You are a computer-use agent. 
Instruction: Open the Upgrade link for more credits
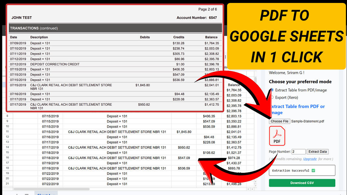pos(310,159)
